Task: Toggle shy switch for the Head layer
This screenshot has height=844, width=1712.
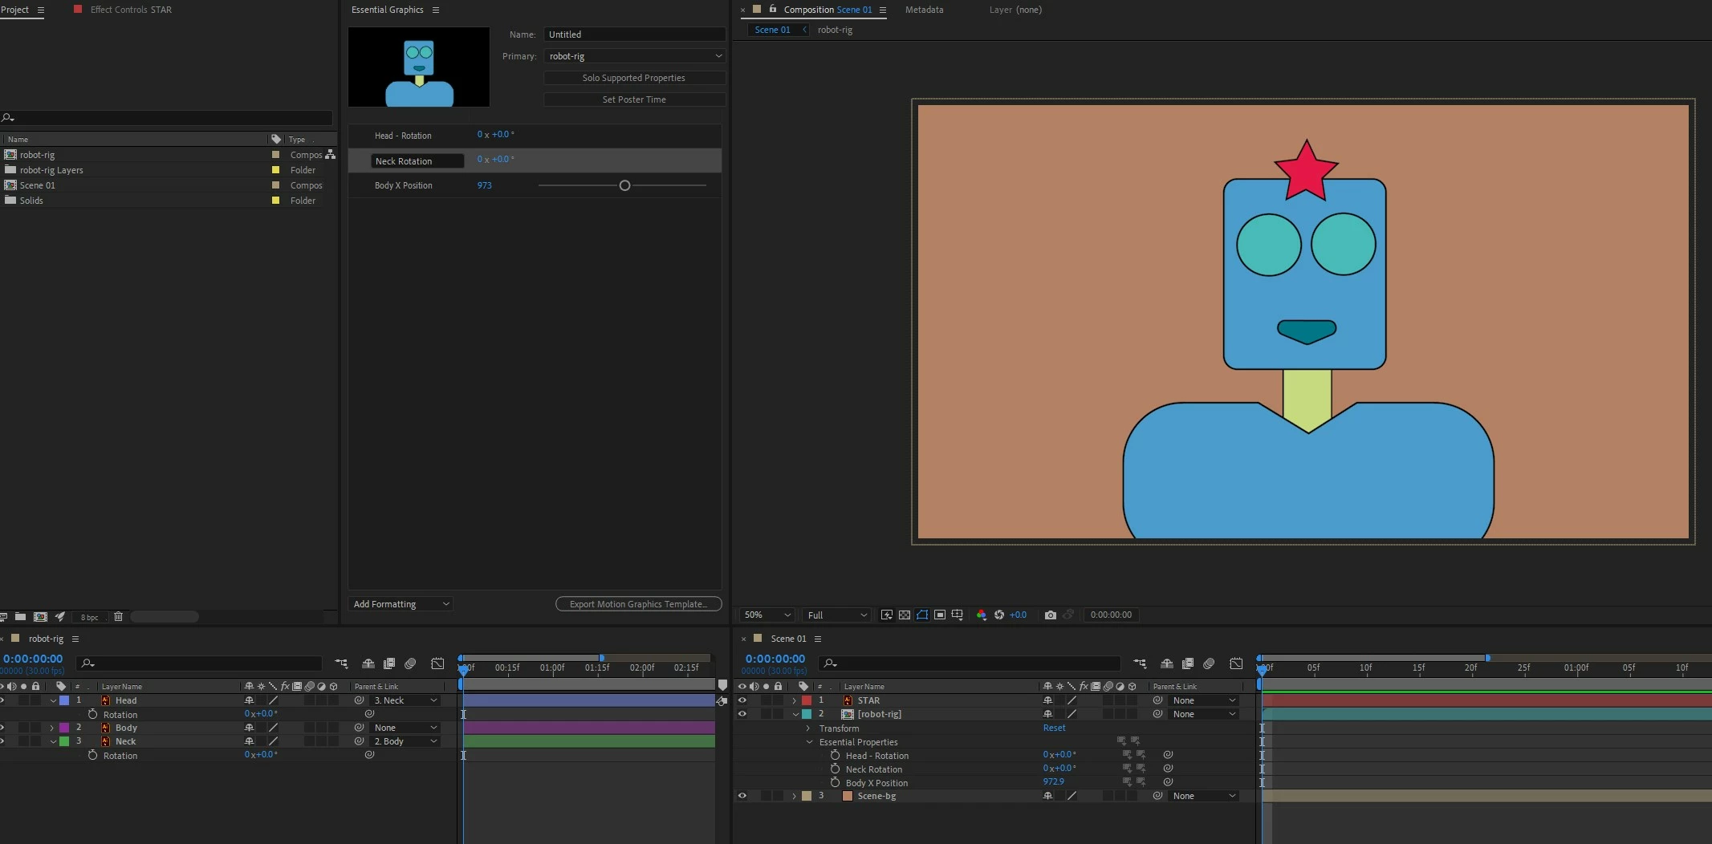Action: coord(249,700)
